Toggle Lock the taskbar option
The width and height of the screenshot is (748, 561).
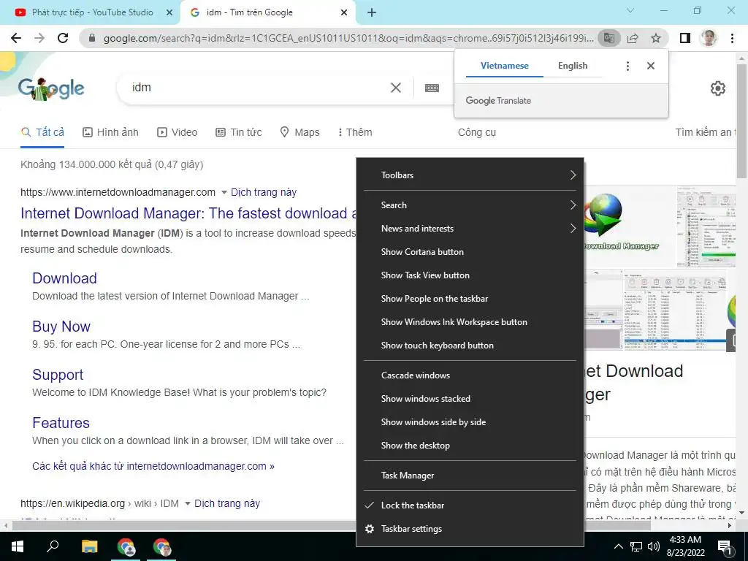(470, 505)
